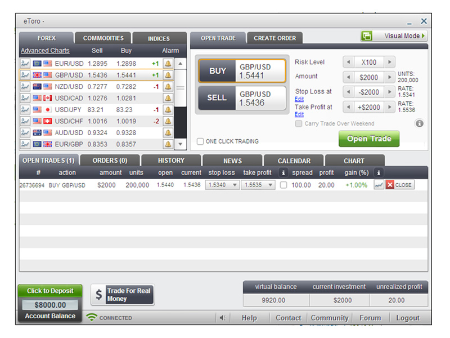Switch to Commodities tab
This screenshot has height=338, width=450.
point(103,38)
